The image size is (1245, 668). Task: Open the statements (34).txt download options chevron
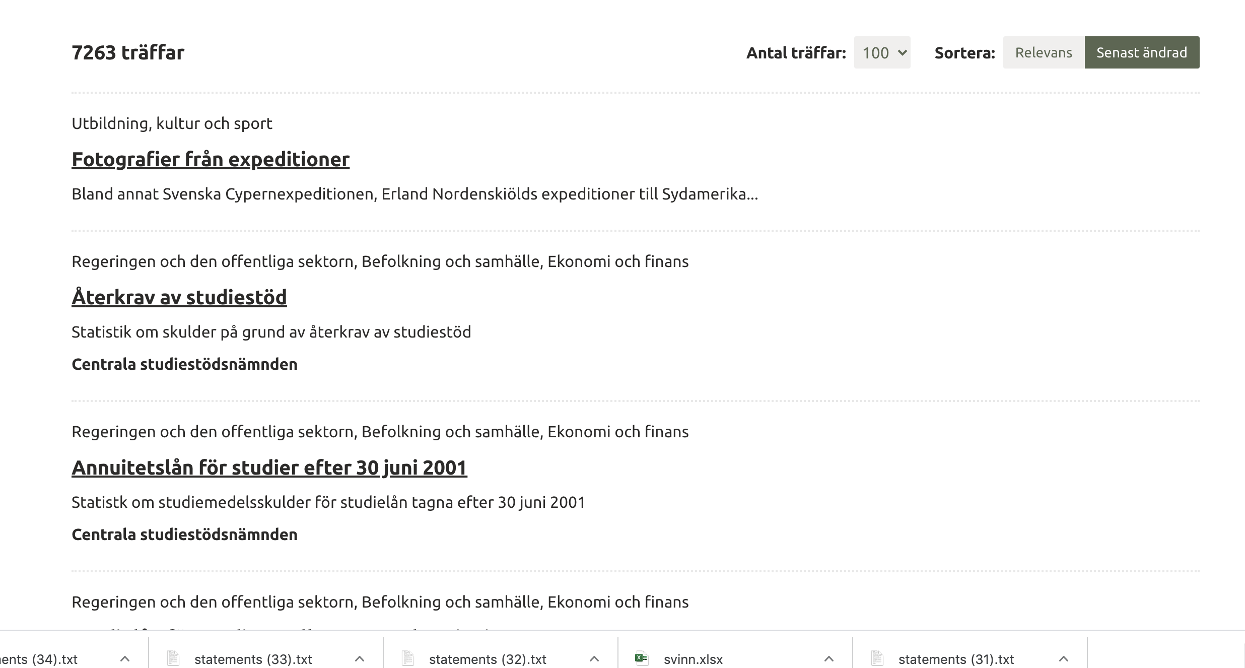(x=125, y=659)
